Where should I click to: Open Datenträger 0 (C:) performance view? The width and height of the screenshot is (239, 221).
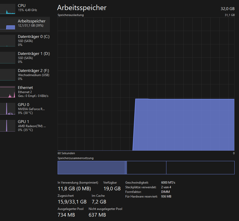[25, 40]
